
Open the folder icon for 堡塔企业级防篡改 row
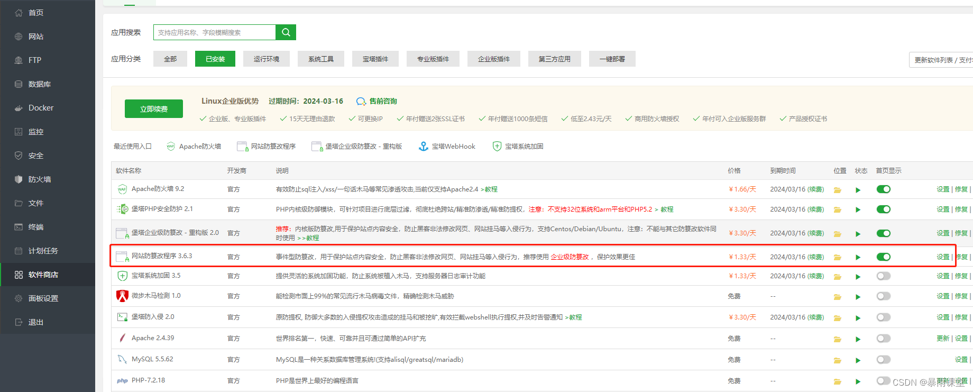pyautogui.click(x=838, y=234)
